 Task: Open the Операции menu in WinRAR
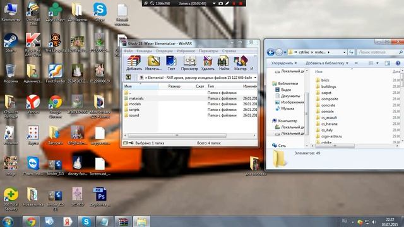[164, 51]
